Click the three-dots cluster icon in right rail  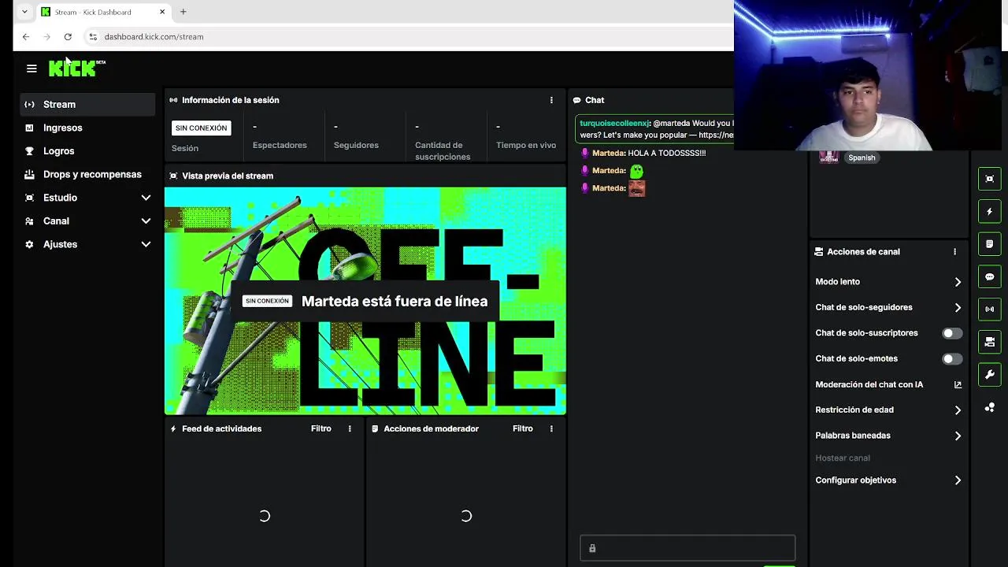coord(990,407)
